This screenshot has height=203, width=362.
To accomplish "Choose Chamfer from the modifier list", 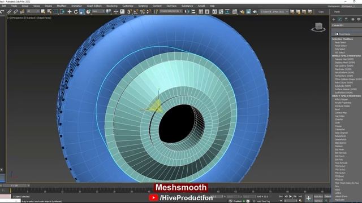I will pyautogui.click(x=339, y=120).
